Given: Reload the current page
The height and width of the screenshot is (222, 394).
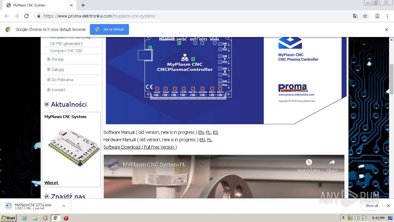Looking at the screenshot, I should click(26, 16).
